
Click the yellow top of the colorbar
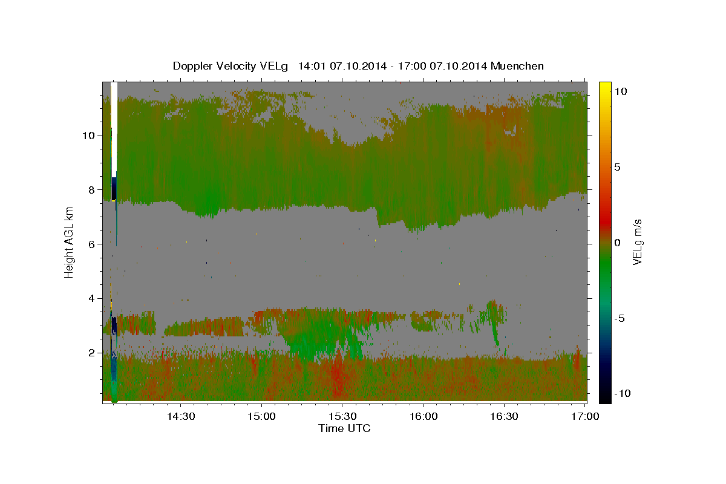click(604, 88)
